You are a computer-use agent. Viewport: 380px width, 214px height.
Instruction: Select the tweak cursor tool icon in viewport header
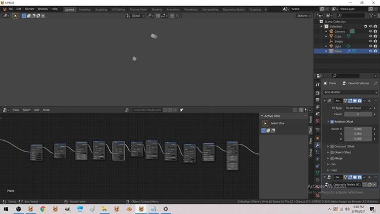pos(15,16)
